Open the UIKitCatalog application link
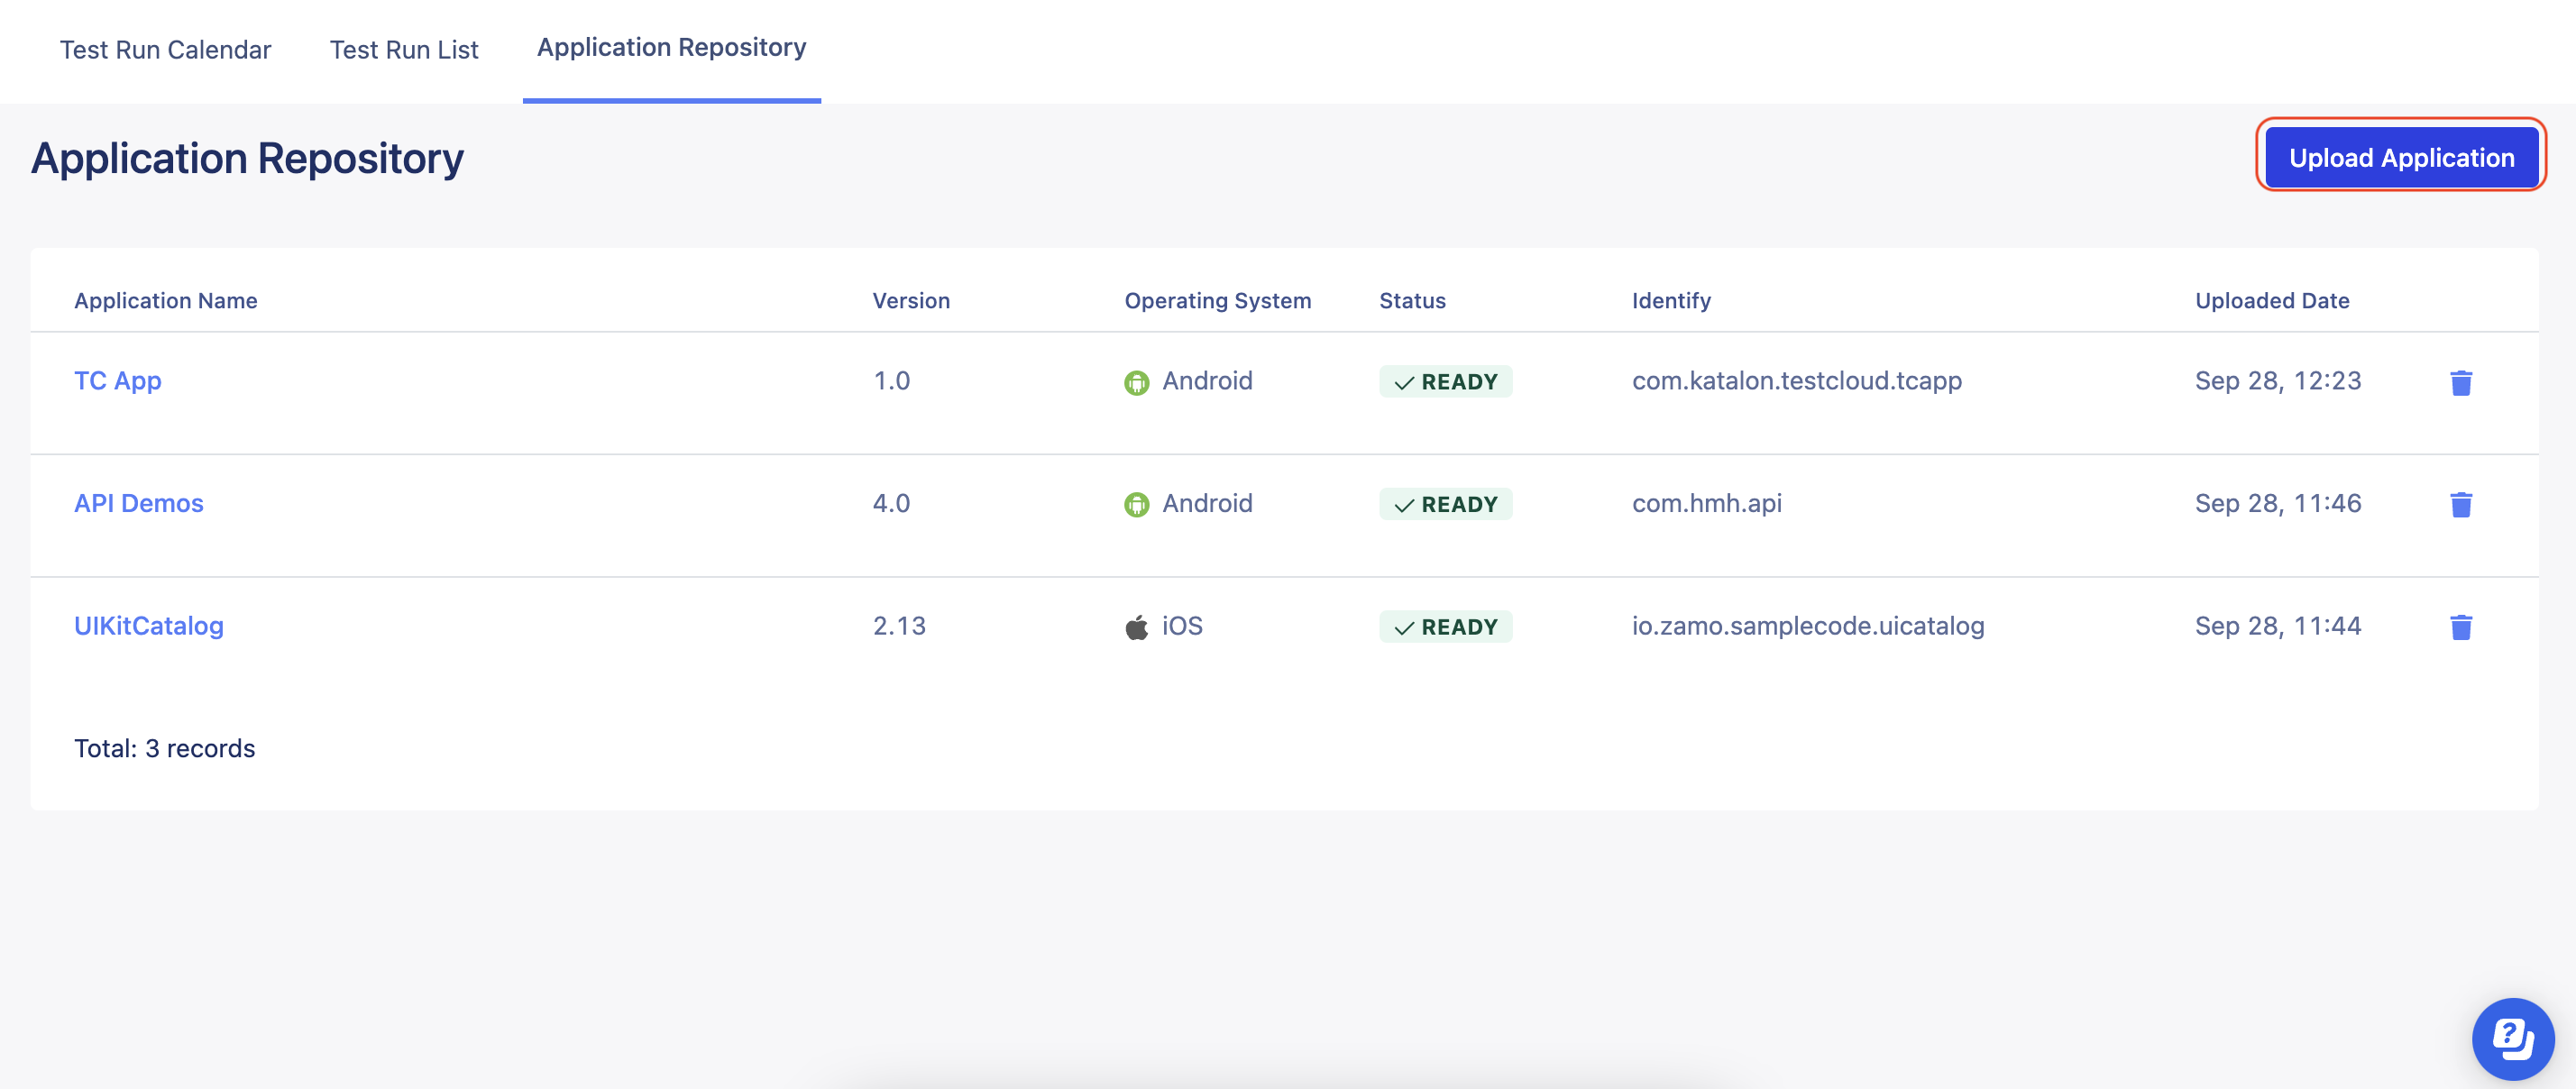This screenshot has width=2576, height=1089. (149, 625)
